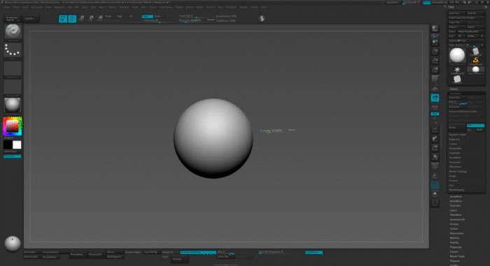Click Make PolyMesh3D button
This screenshot has width=490, height=266.
tap(470, 31)
